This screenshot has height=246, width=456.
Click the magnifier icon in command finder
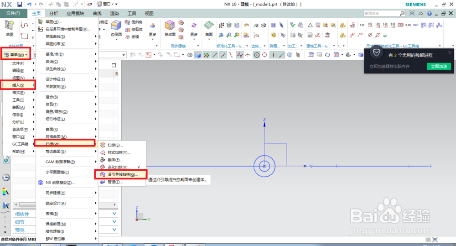[402, 13]
